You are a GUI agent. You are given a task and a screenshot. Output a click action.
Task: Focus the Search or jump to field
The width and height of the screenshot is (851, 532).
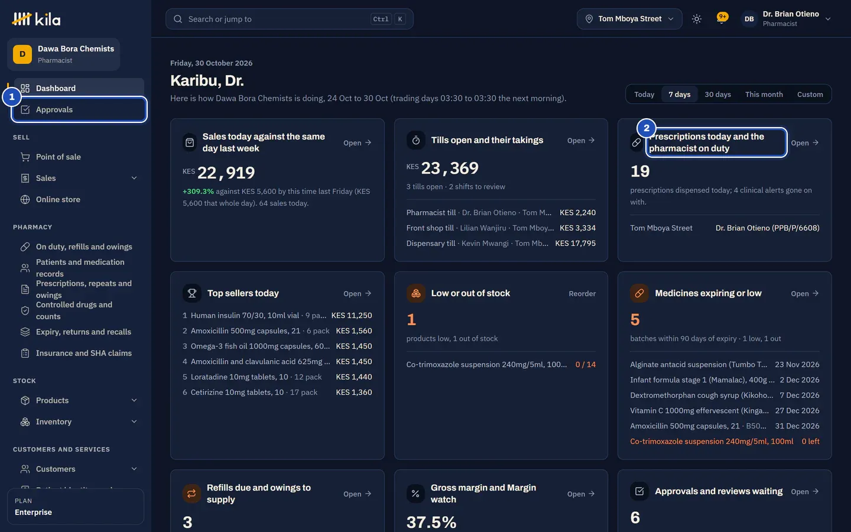click(290, 19)
